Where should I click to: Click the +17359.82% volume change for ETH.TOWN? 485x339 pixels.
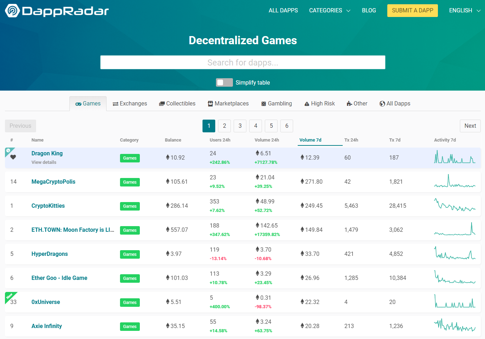pyautogui.click(x=267, y=235)
